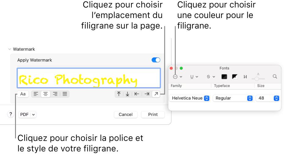Open the Regular typeface dropdown
The width and height of the screenshot is (285, 155).
233,98
